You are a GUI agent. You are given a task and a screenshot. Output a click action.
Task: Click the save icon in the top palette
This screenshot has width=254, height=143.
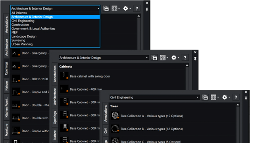pos(106,8)
